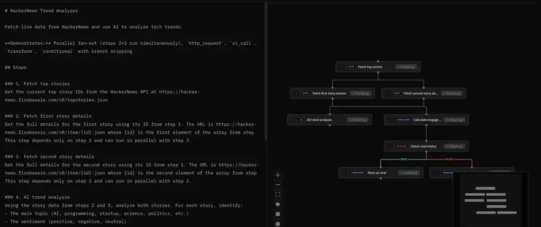Fit the workflow graph to view

pyautogui.click(x=278, y=195)
